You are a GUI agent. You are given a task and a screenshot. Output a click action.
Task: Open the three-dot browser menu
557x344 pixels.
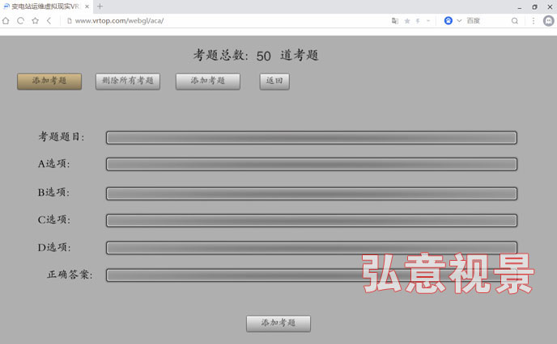[534, 21]
